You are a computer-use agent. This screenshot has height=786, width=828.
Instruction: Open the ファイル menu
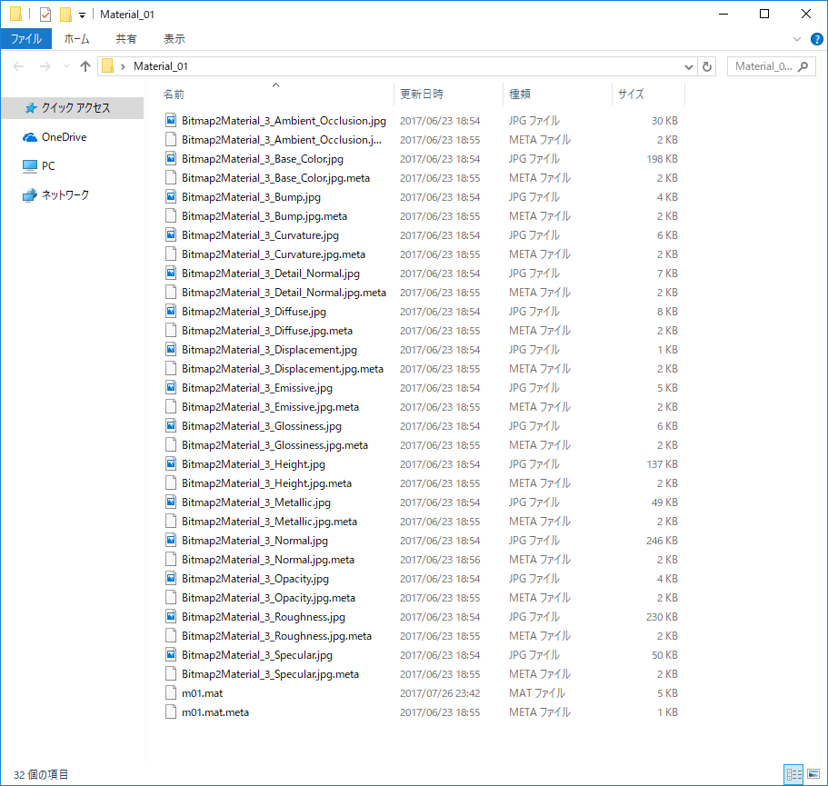pos(25,38)
